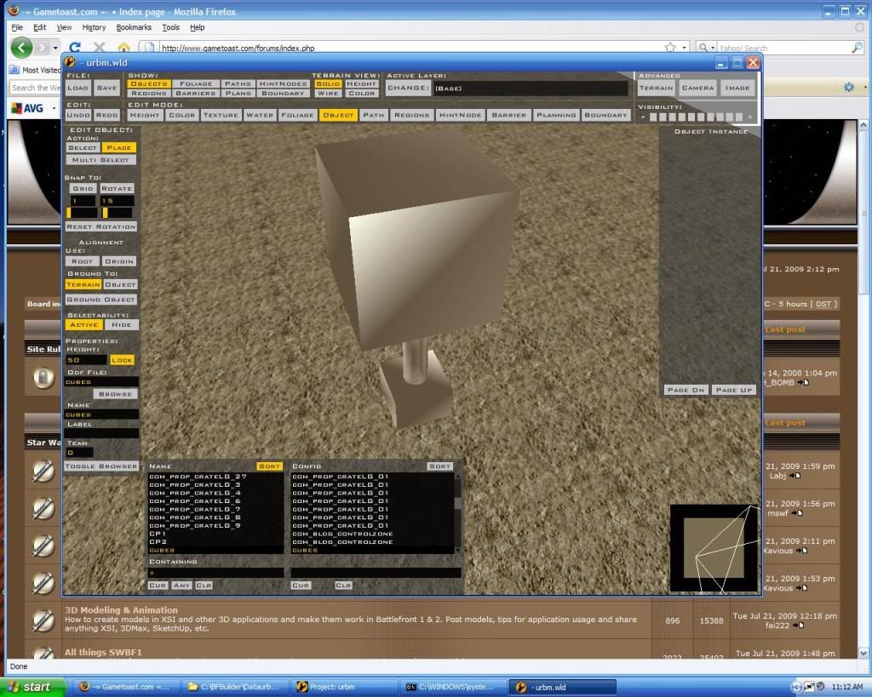Click Name Containing filter field
The width and height of the screenshot is (872, 697).
pyautogui.click(x=215, y=573)
